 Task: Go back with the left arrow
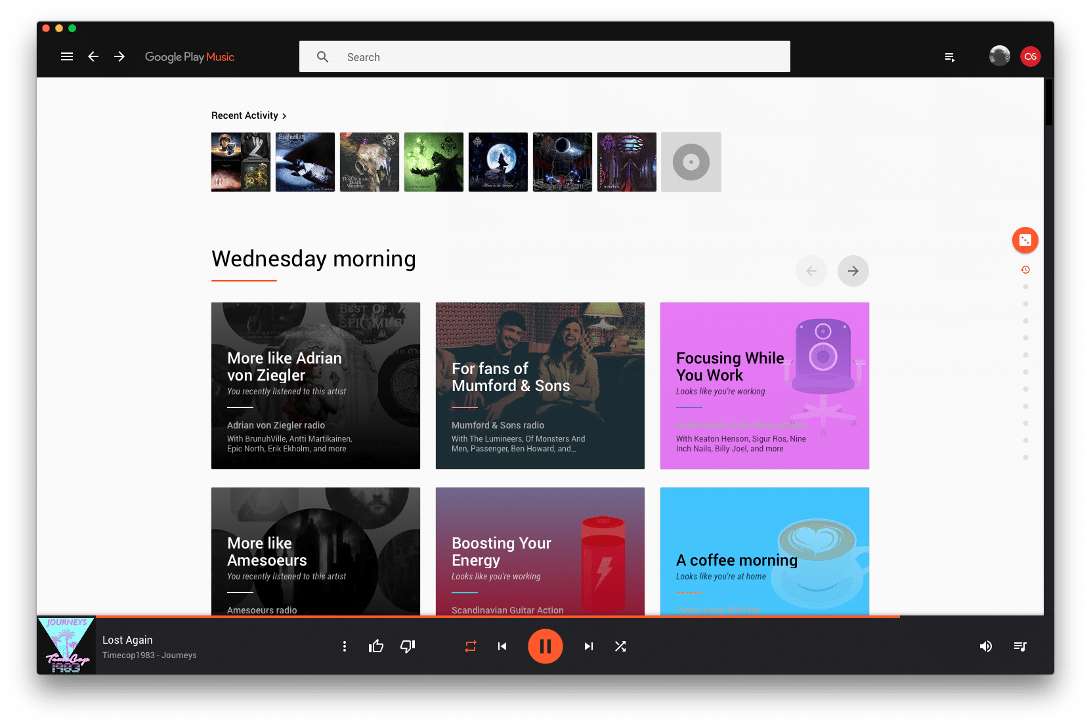(93, 56)
